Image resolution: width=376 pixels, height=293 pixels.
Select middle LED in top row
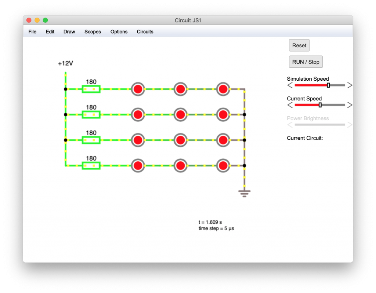(180, 89)
